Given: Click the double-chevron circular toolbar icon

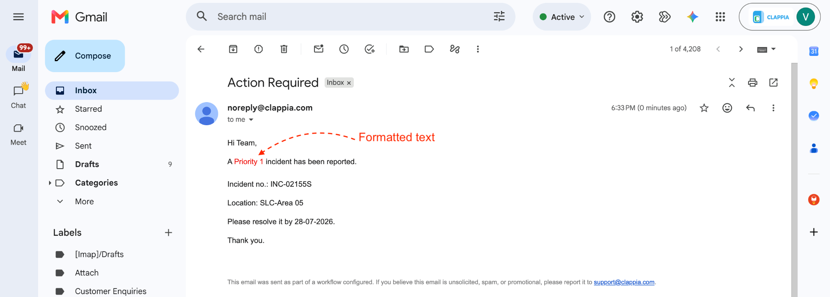Looking at the screenshot, I should click(665, 17).
